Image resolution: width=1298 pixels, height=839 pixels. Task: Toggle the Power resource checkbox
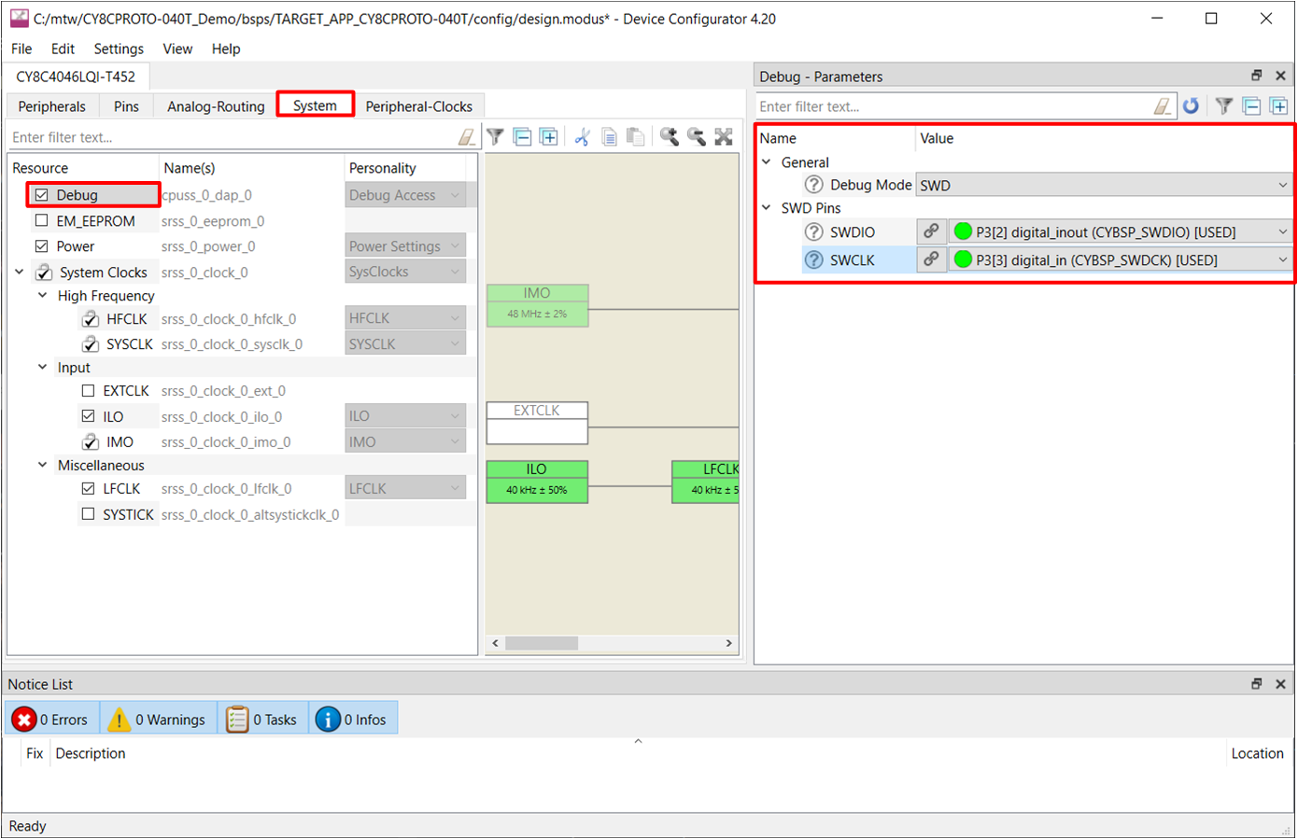(x=41, y=246)
